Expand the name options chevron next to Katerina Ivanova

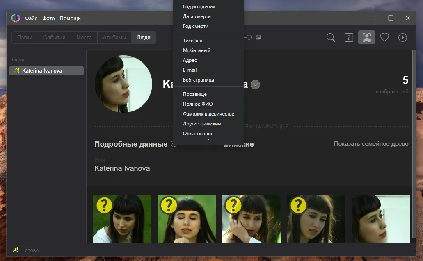click(255, 84)
